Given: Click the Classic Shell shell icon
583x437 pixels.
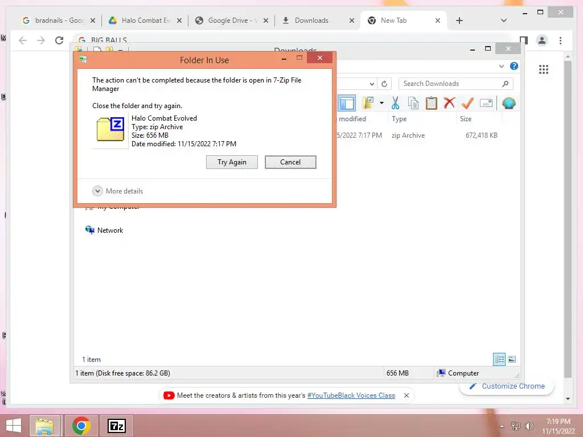Looking at the screenshot, I should tap(508, 103).
